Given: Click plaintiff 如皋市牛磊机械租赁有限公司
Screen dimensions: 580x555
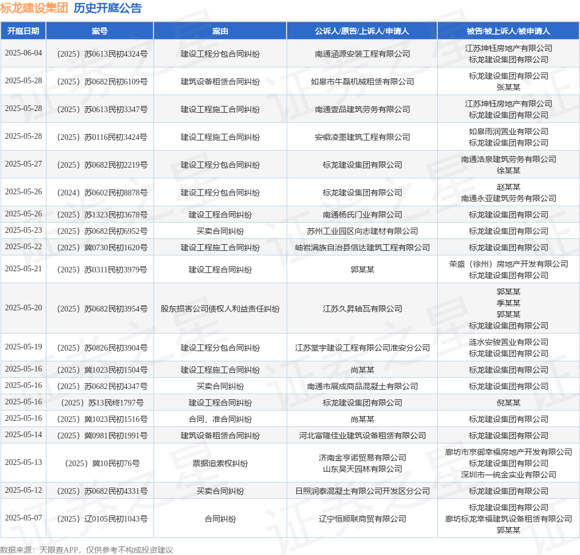Looking at the screenshot, I should (362, 82).
